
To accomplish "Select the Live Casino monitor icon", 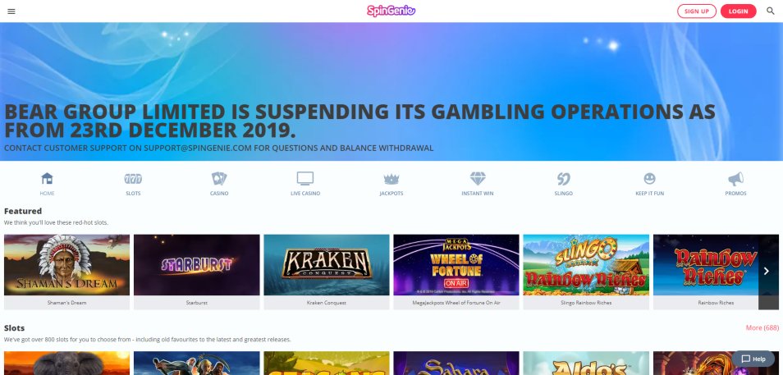I will click(305, 178).
